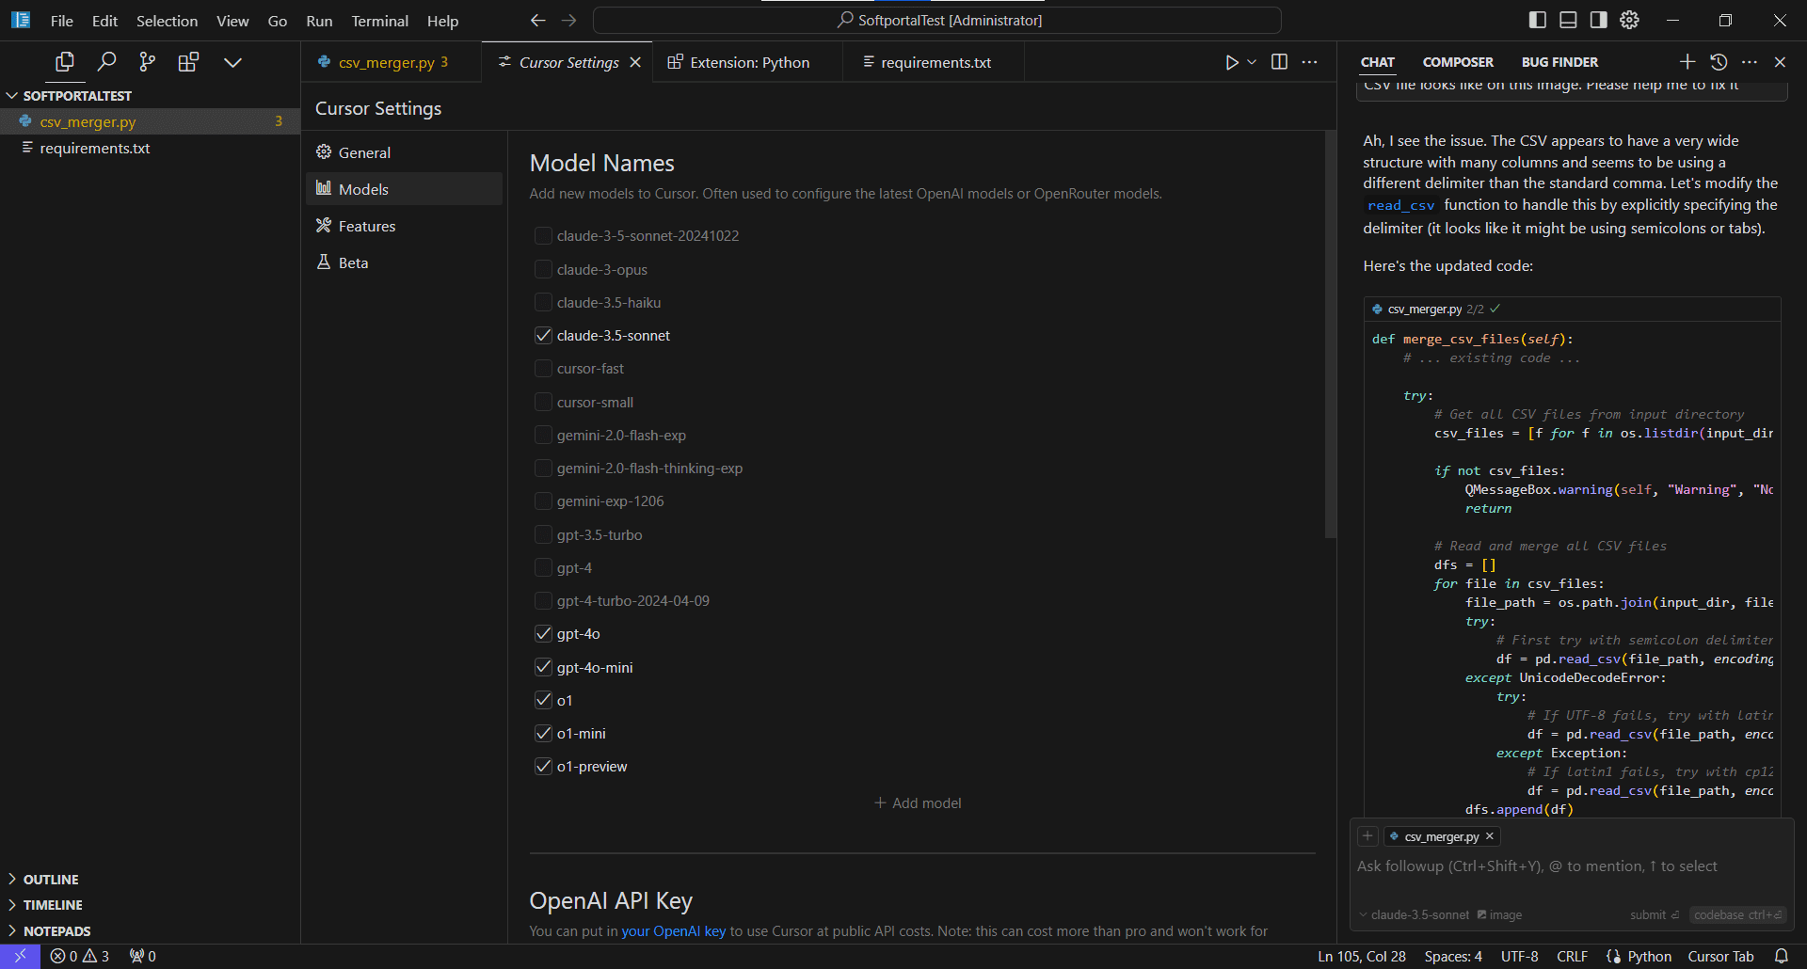This screenshot has height=969, width=1807.
Task: Click the Run Python file play icon
Action: click(x=1231, y=62)
